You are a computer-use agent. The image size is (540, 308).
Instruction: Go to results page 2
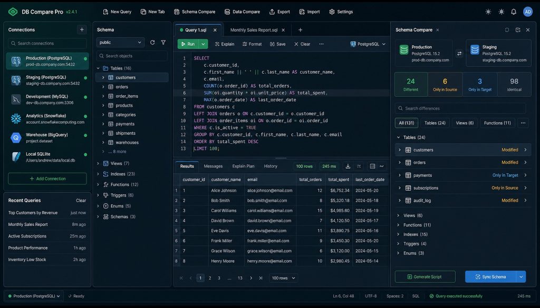pyautogui.click(x=210, y=278)
